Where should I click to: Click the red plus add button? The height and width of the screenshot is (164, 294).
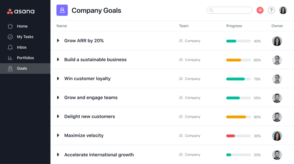pos(260,10)
